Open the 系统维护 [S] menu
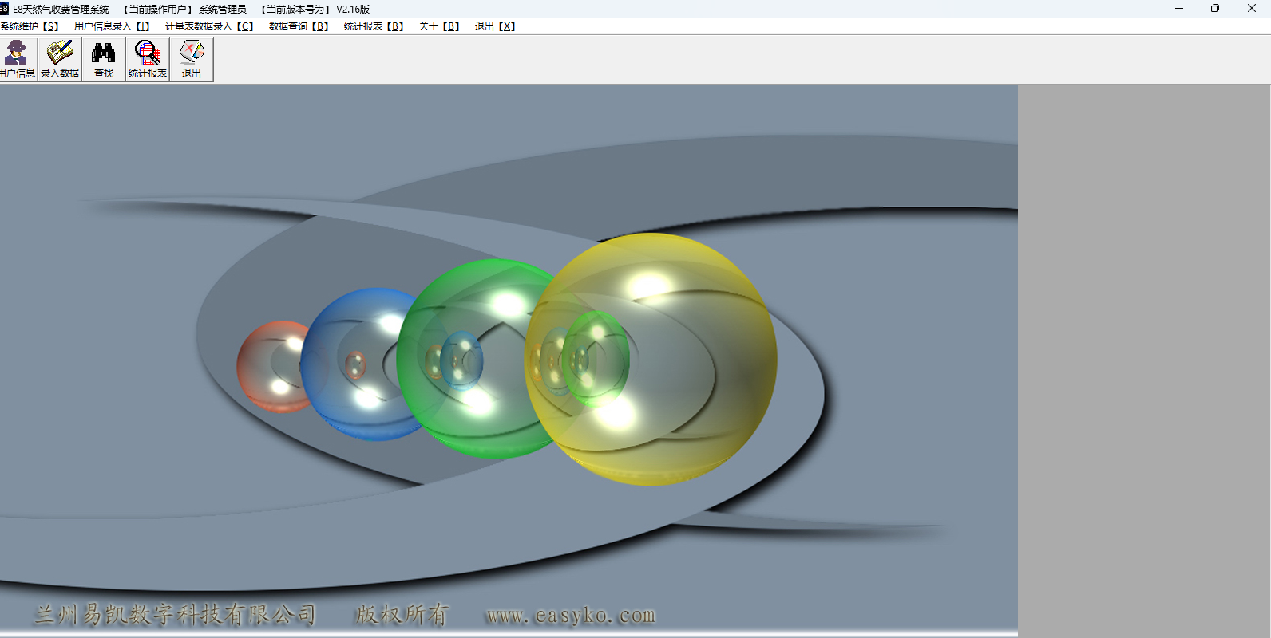 coord(30,26)
